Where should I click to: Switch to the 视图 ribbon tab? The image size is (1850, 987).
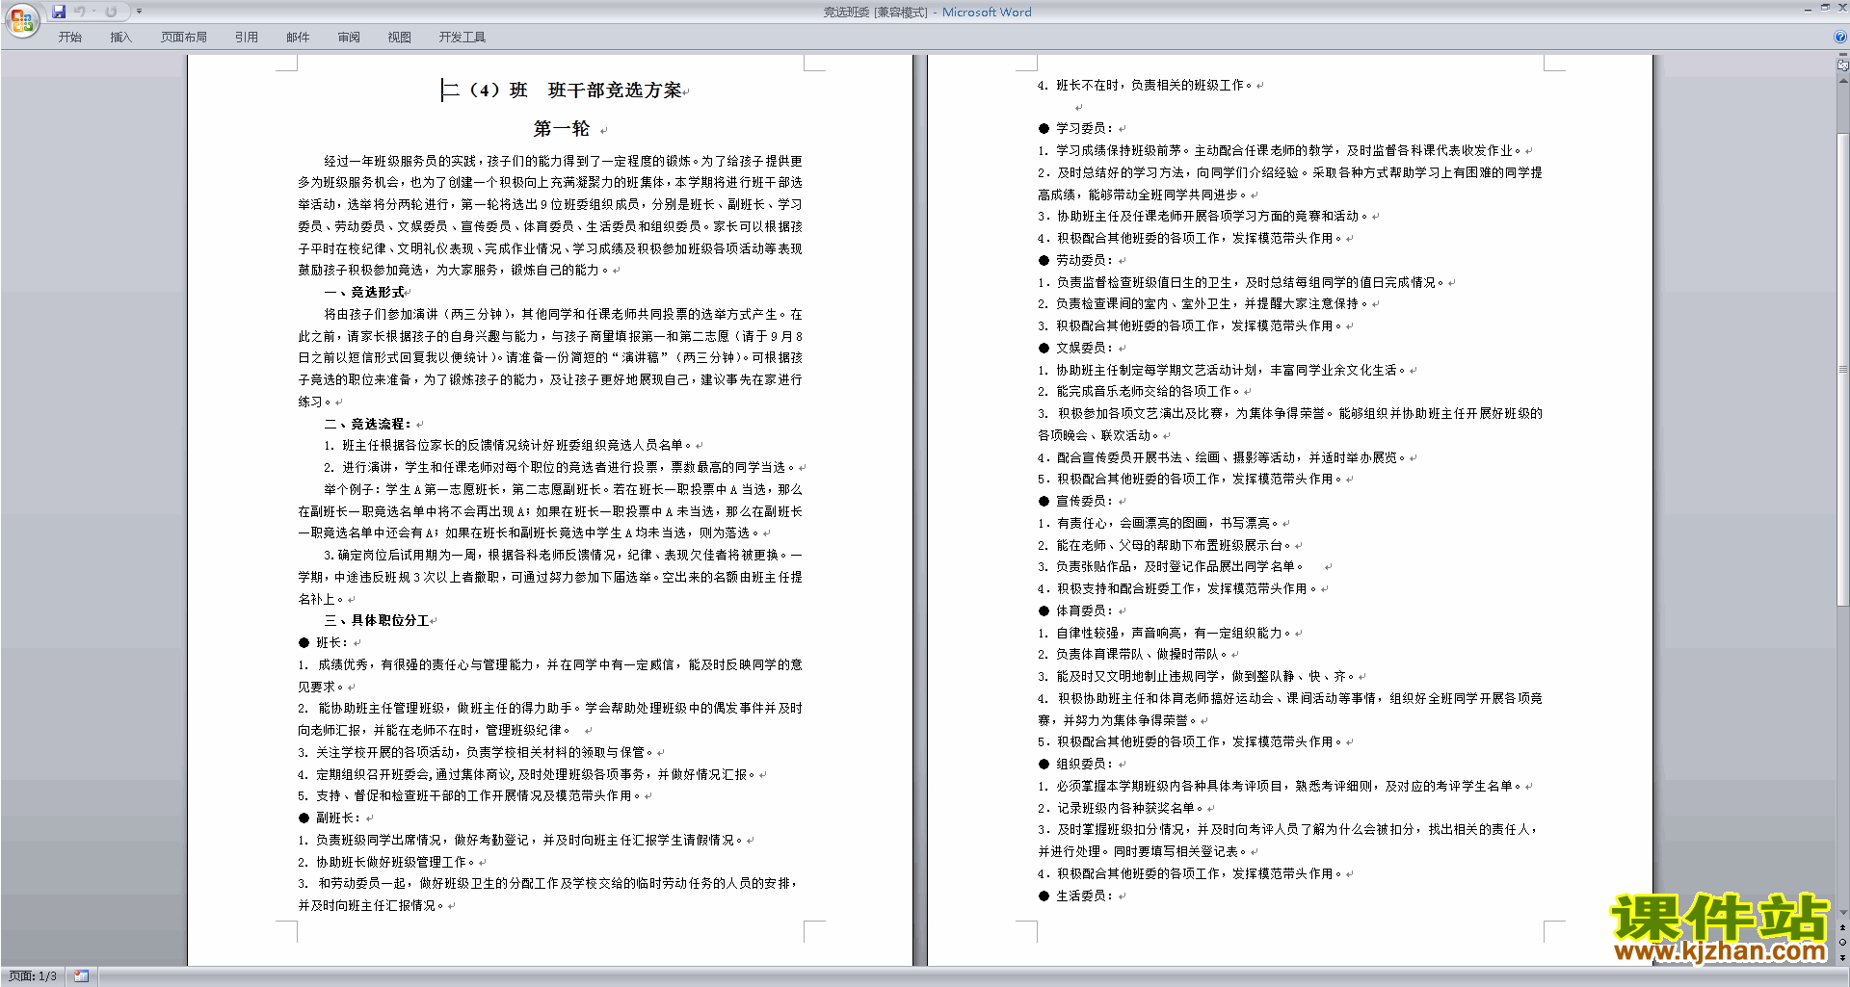coord(399,38)
